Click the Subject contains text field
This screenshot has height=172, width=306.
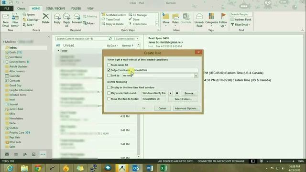coord(165,70)
